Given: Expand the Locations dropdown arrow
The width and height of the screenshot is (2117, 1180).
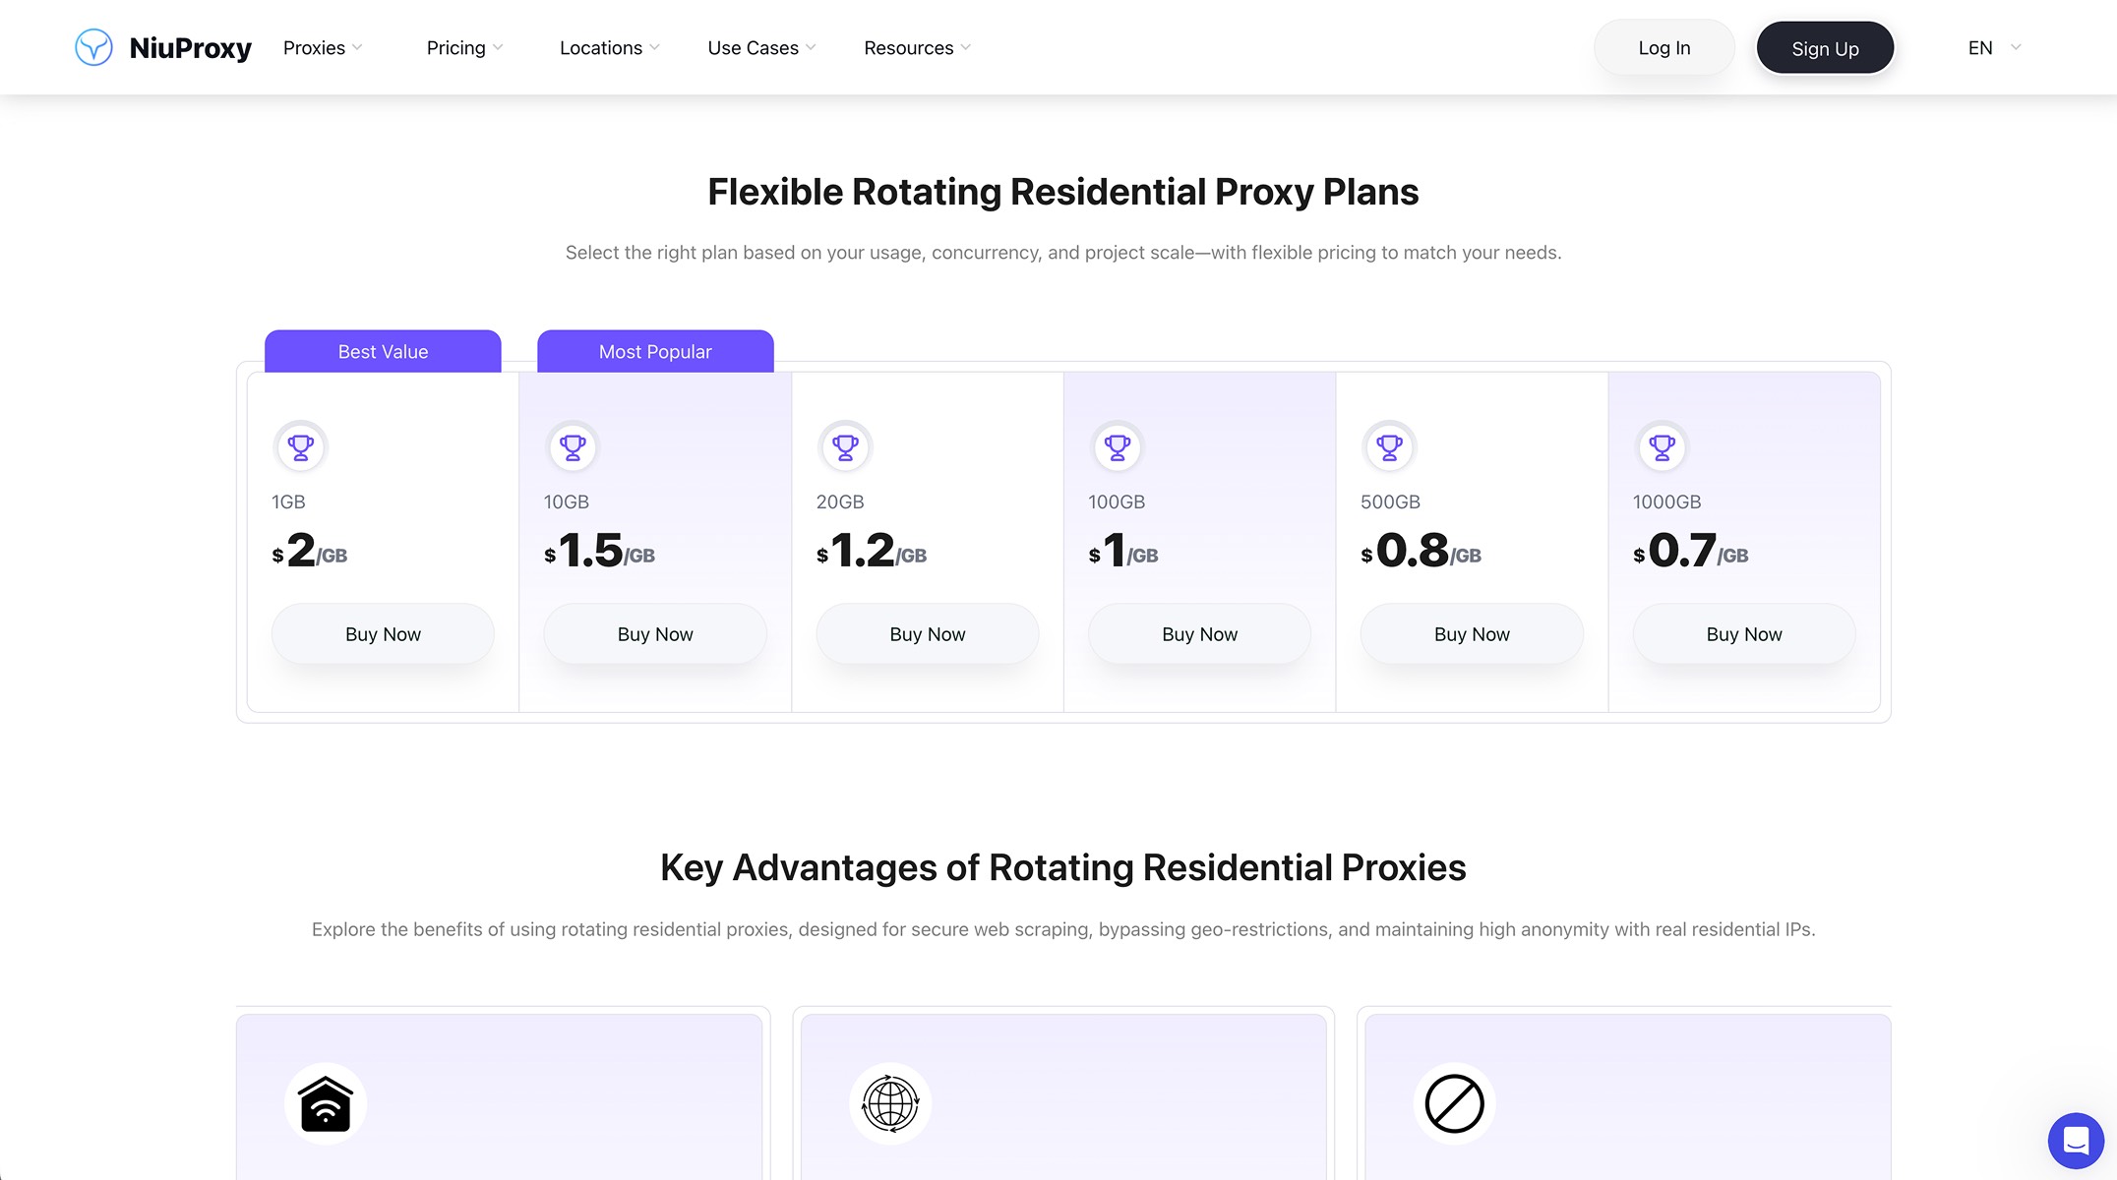Looking at the screenshot, I should [x=654, y=47].
